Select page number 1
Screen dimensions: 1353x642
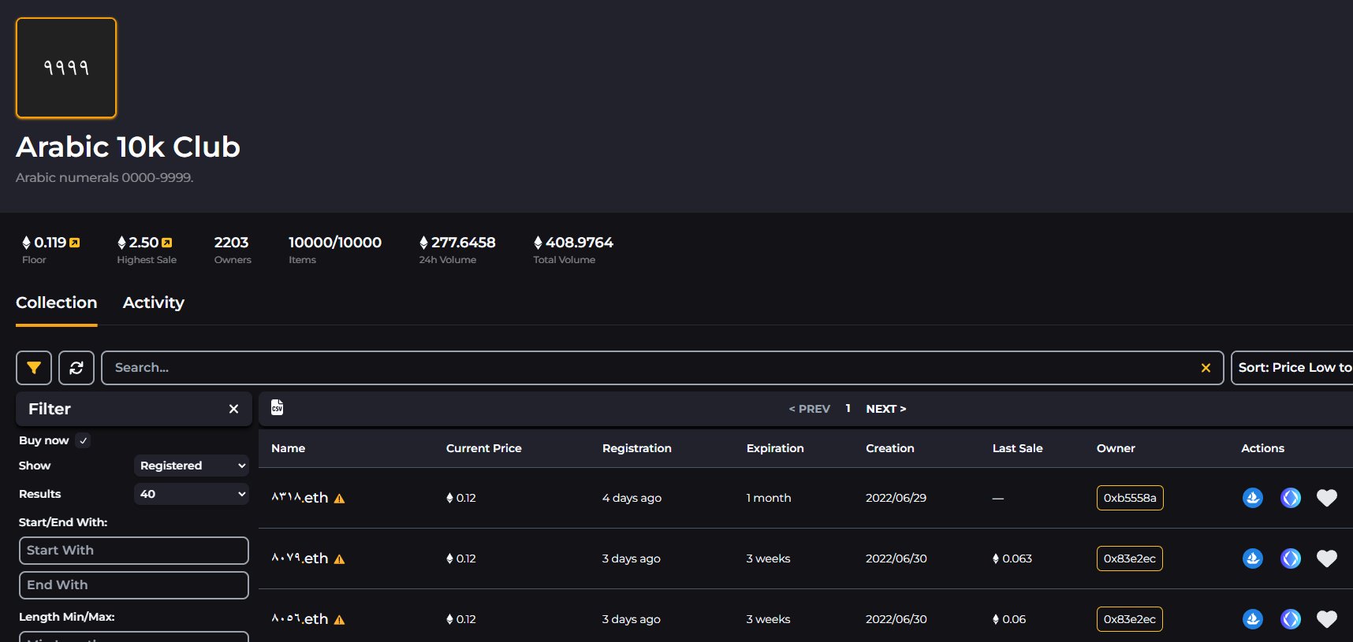click(848, 408)
